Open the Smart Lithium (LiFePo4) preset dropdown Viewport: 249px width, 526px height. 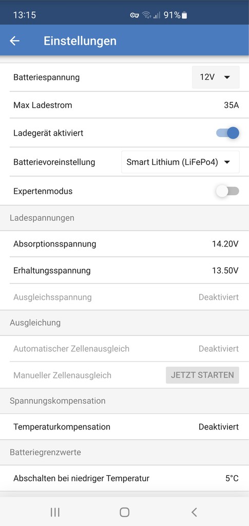point(180,162)
